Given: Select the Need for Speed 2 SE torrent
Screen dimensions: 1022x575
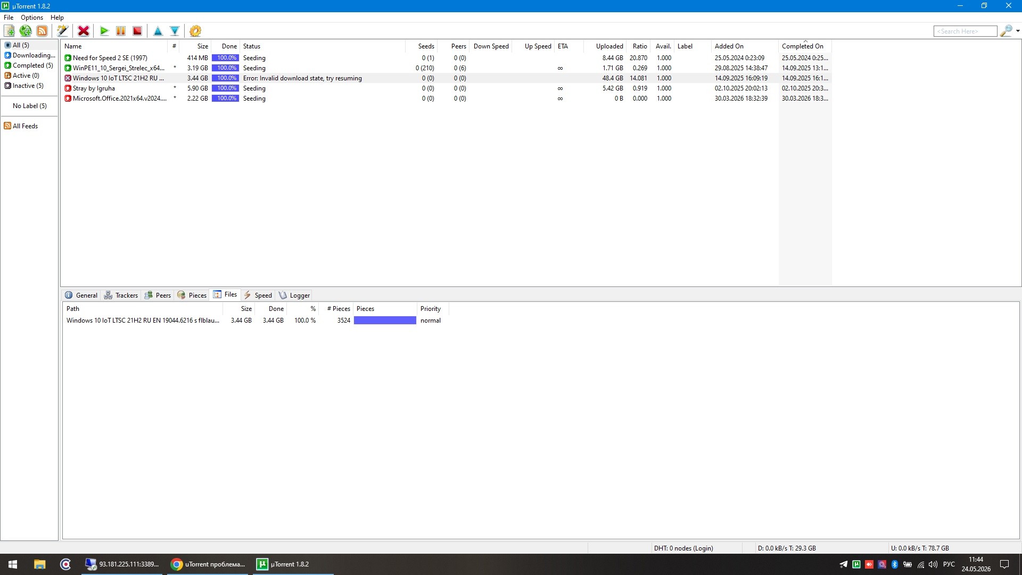Looking at the screenshot, I should (447, 58).
